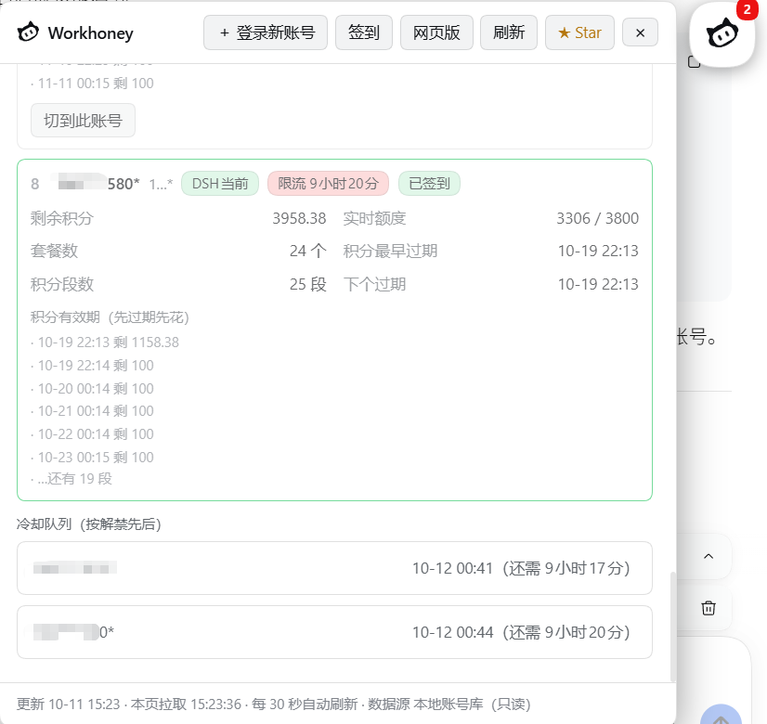Select the 3306 / 3800 quota value
The width and height of the screenshot is (767, 724).
pos(597,218)
